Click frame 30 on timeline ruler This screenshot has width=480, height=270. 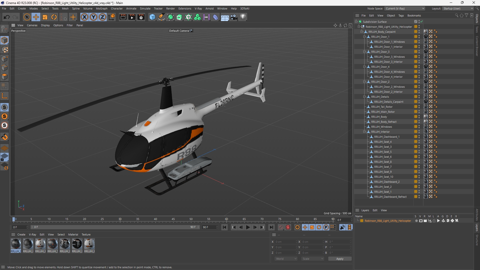(x=120, y=219)
